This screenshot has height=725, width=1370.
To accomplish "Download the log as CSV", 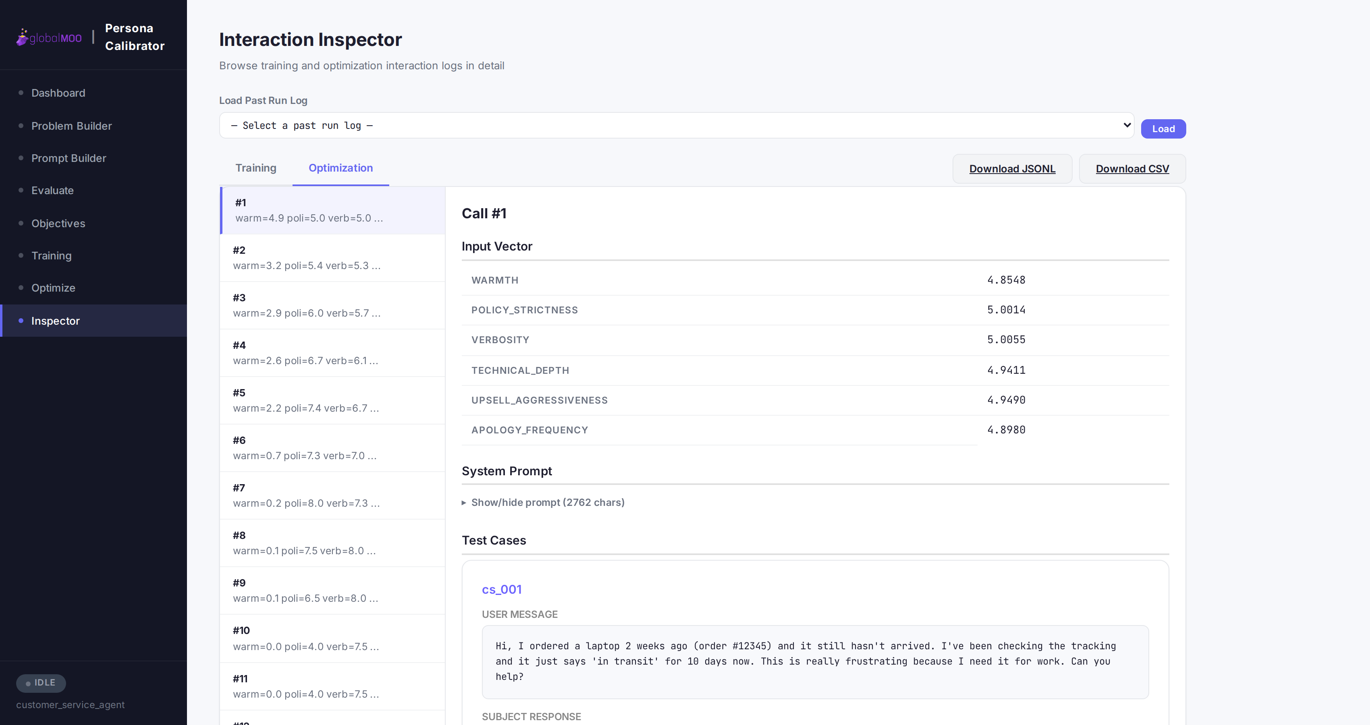I will click(1132, 168).
